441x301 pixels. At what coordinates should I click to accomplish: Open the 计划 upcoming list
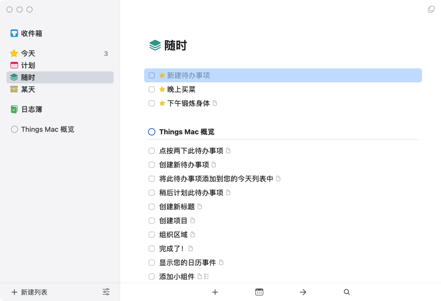pos(60,66)
